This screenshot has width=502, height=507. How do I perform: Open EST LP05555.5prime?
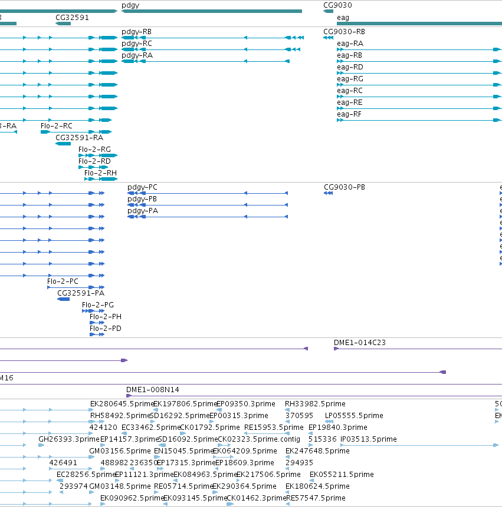pyautogui.click(x=354, y=416)
